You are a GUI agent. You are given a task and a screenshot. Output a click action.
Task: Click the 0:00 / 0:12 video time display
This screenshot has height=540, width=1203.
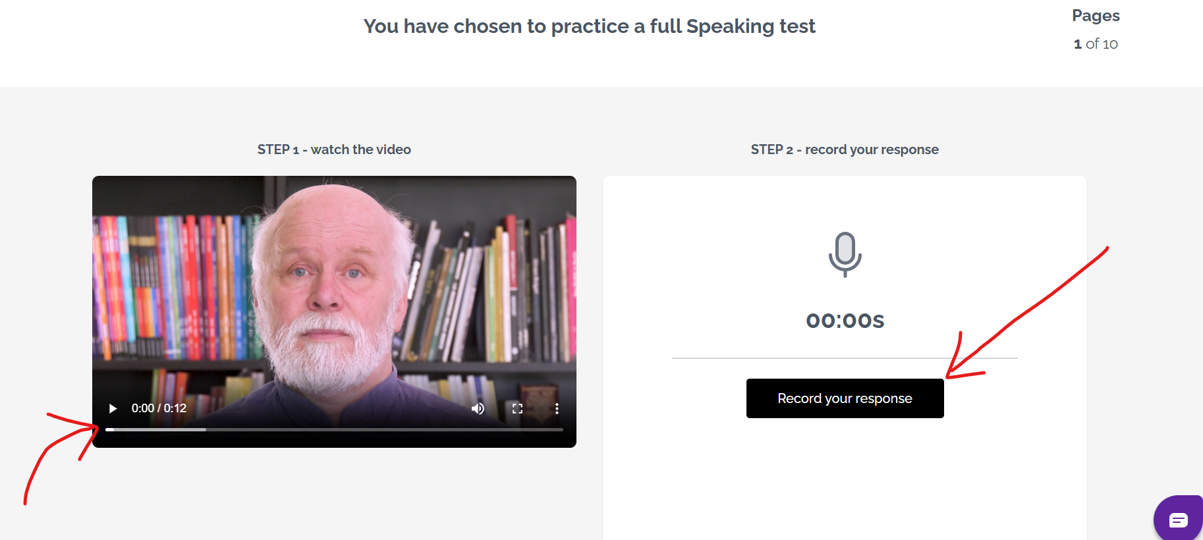(x=159, y=408)
